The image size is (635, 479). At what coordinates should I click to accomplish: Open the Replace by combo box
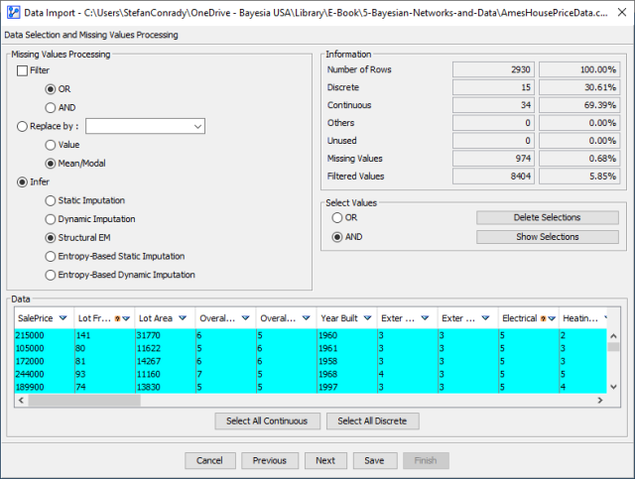(146, 126)
